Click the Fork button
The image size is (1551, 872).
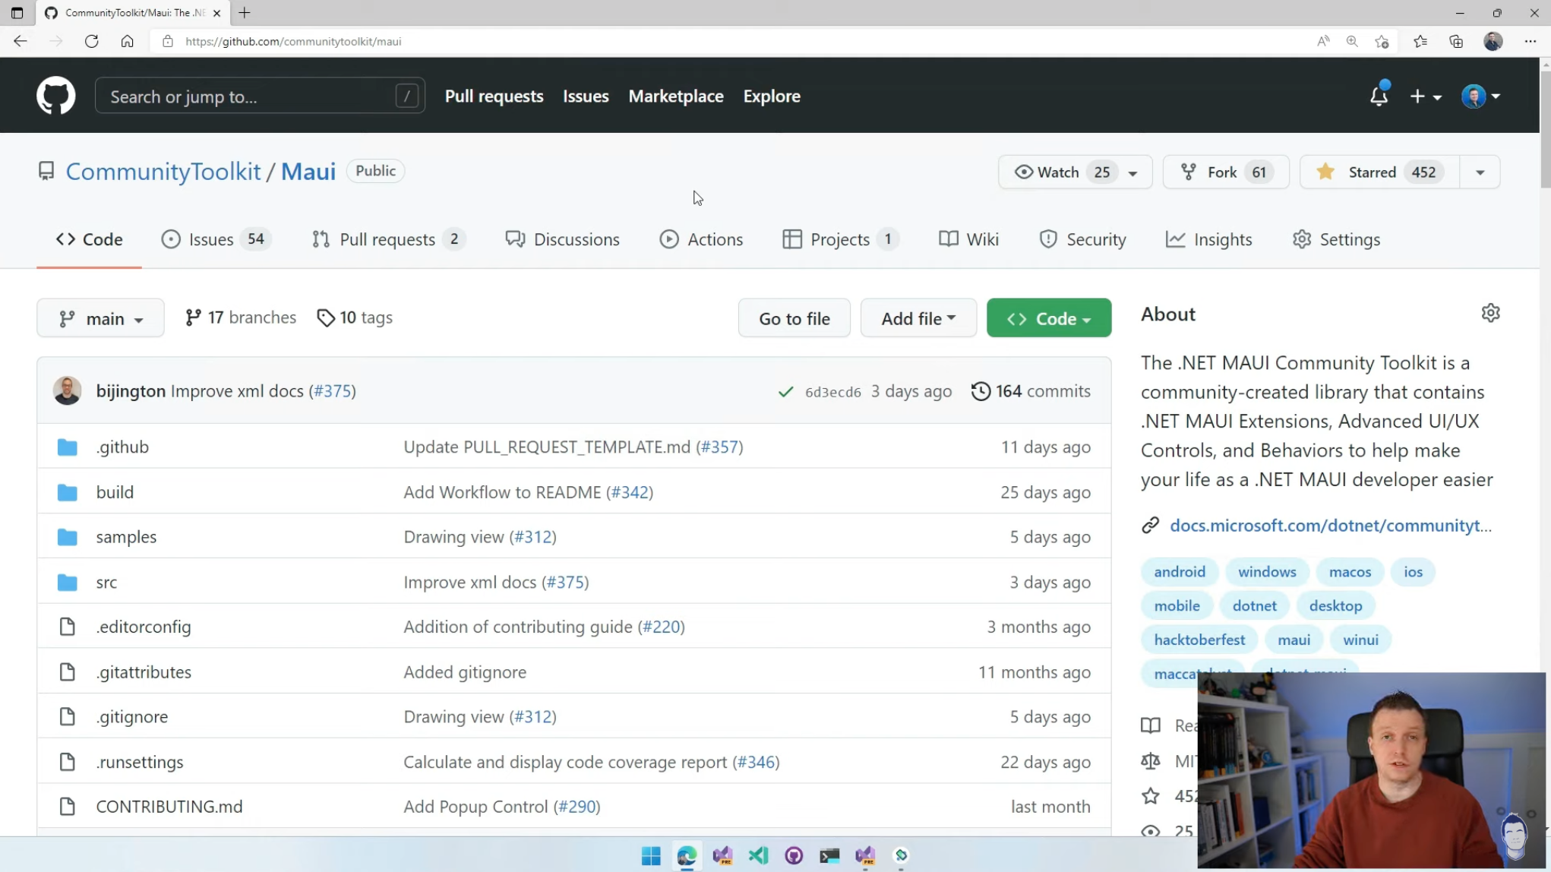click(x=1225, y=172)
